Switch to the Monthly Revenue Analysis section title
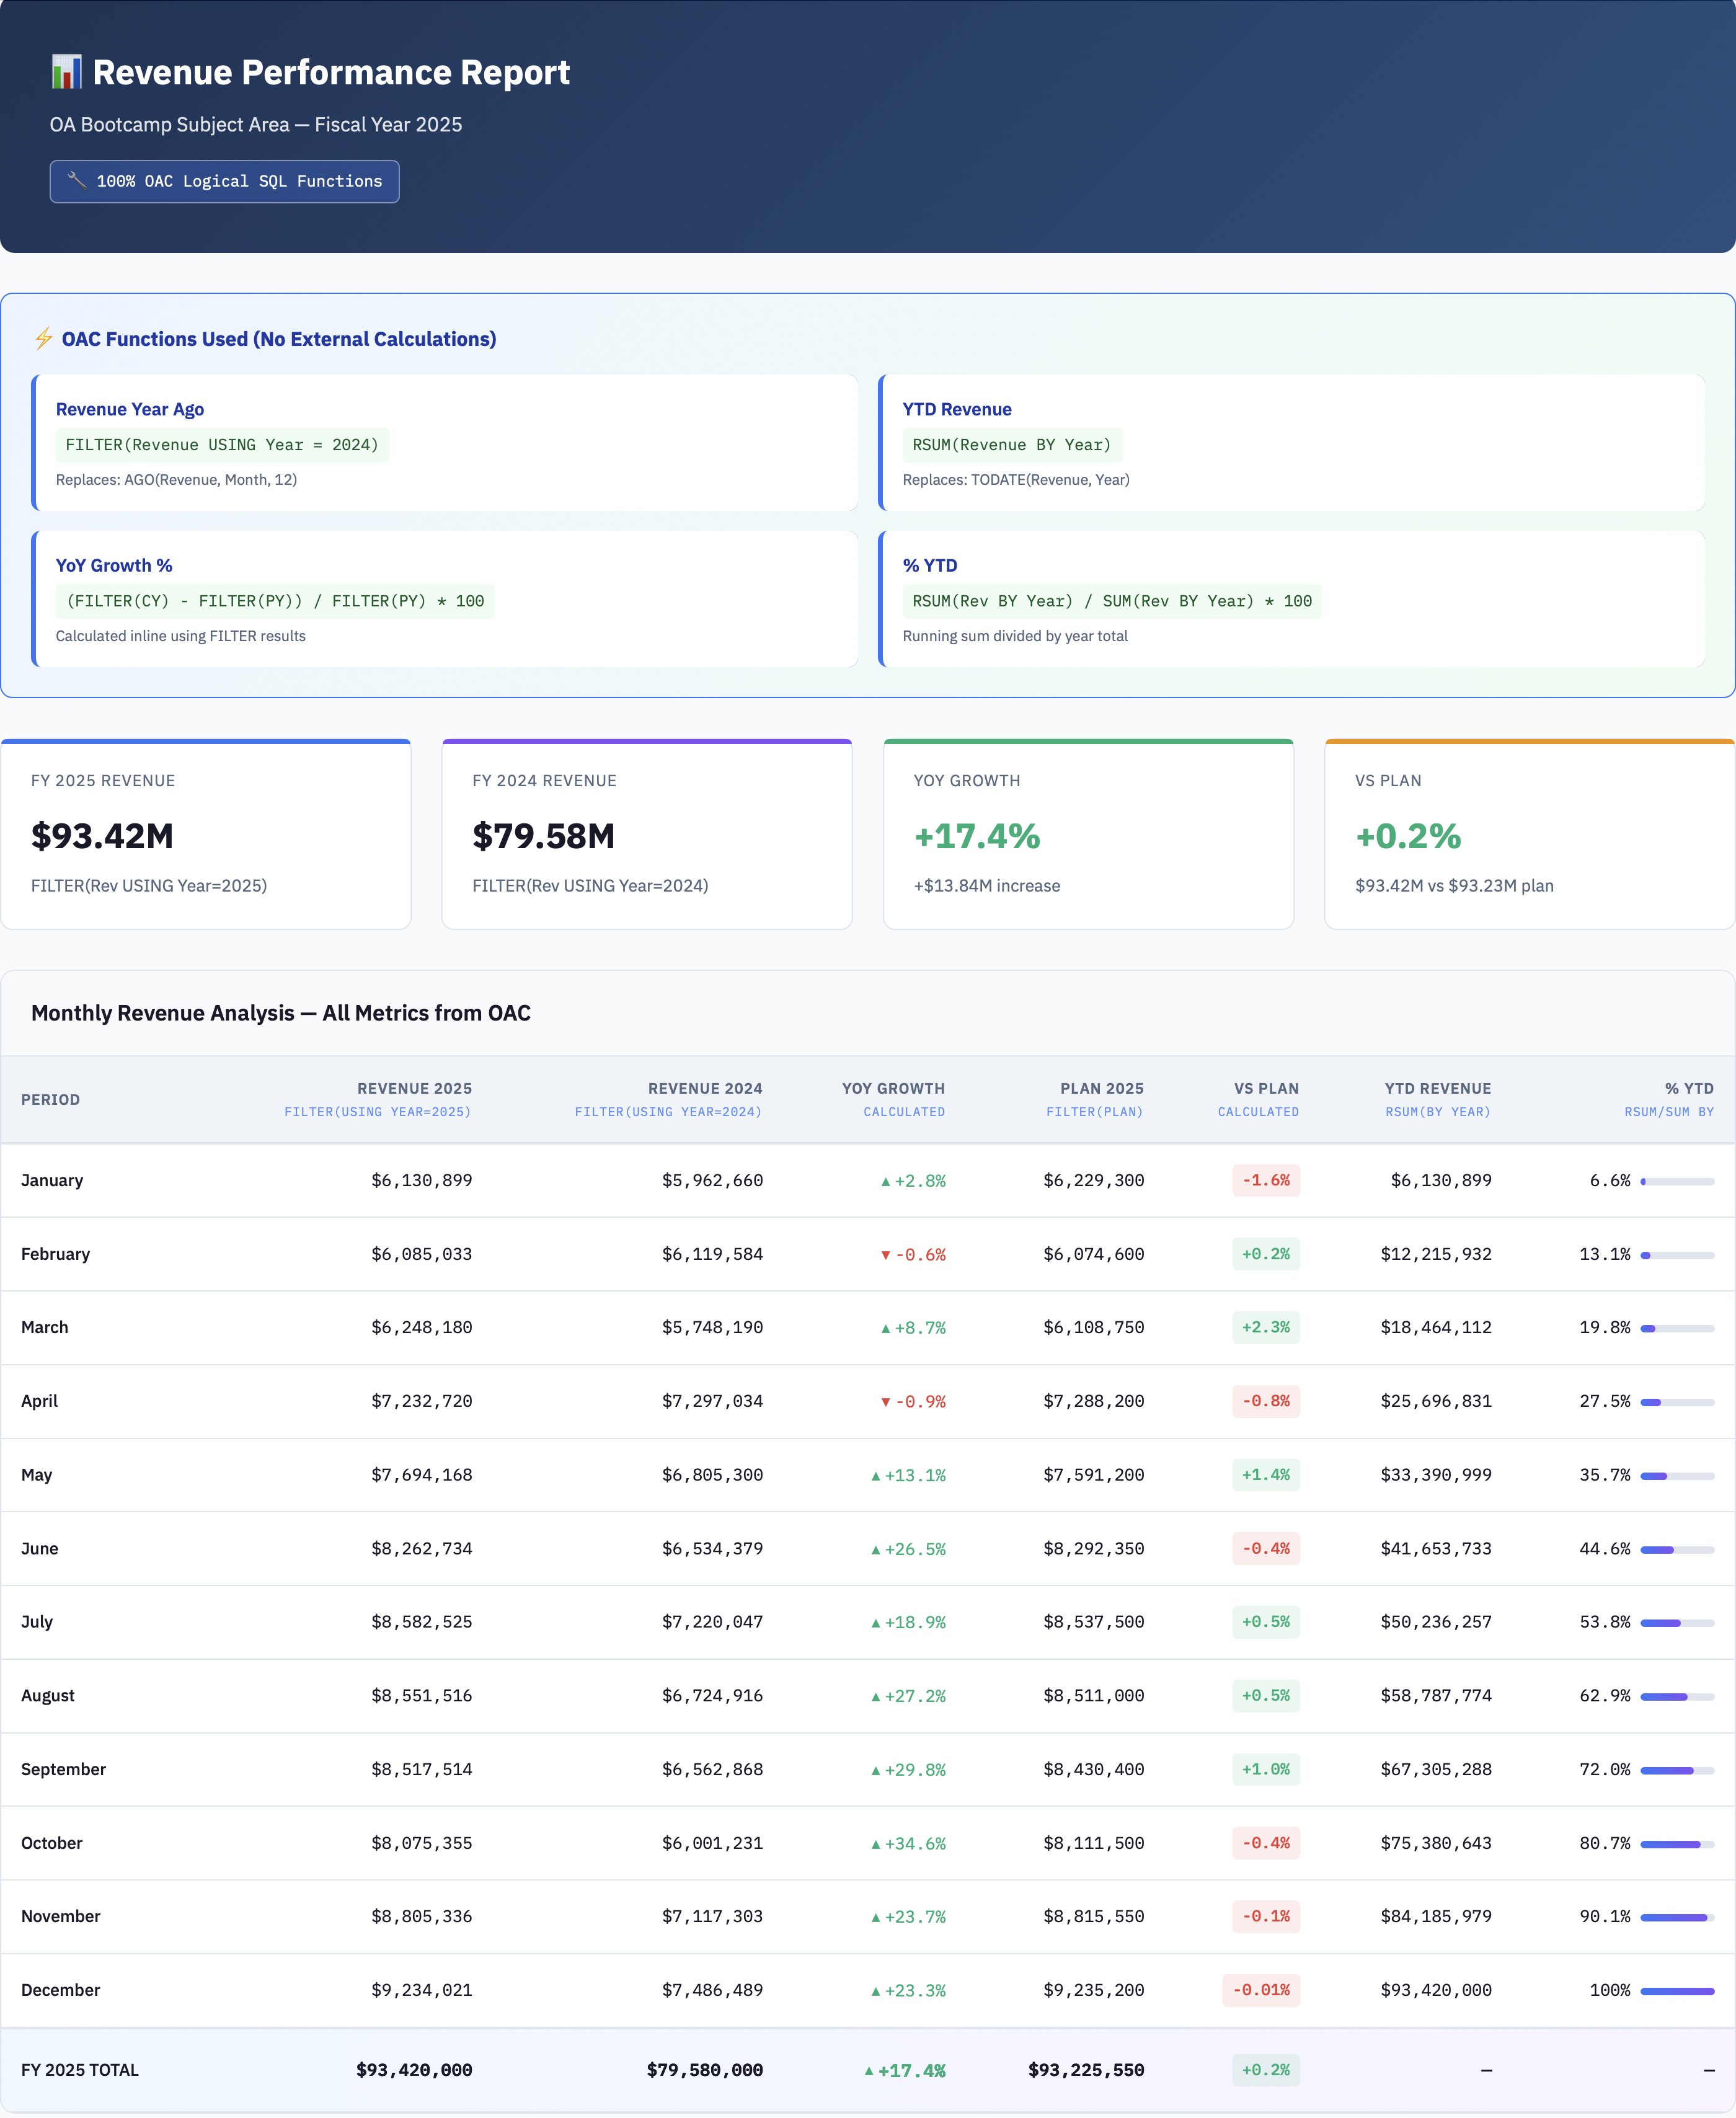 pyautogui.click(x=281, y=1013)
